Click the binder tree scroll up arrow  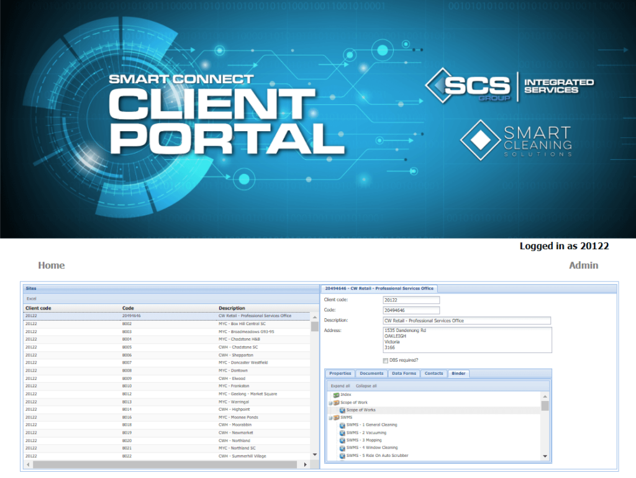tap(545, 396)
